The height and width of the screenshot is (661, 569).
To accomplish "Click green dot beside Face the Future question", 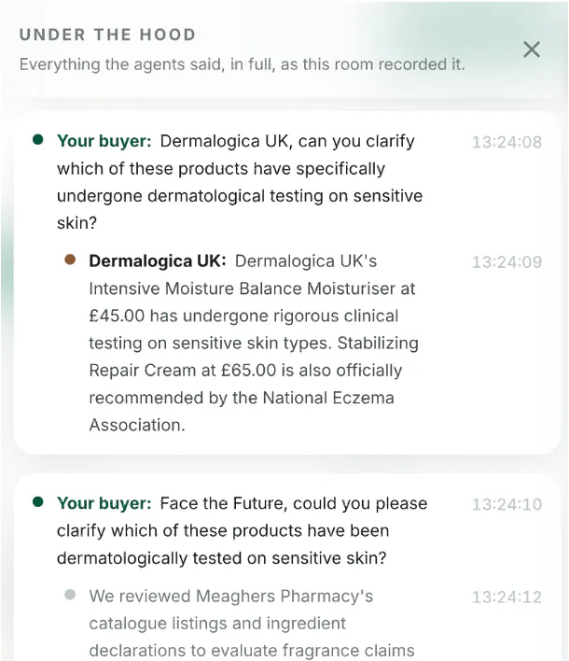I will (38, 501).
